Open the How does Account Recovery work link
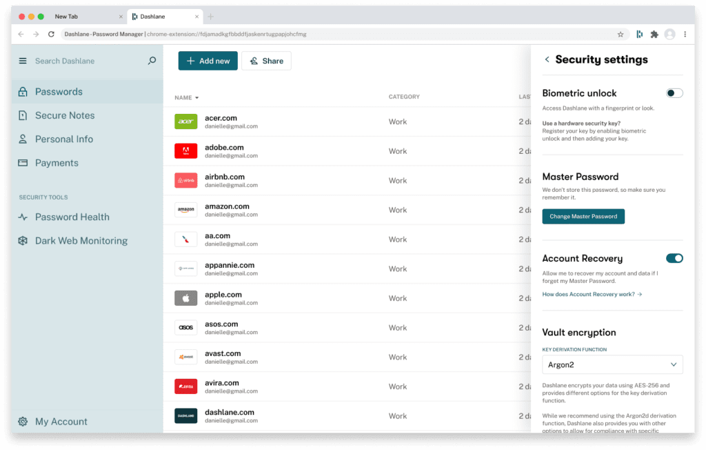 point(592,294)
